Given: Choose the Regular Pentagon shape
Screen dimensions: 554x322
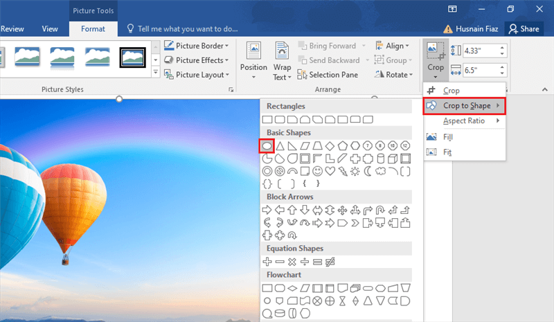Looking at the screenshot, I should pos(342,145).
